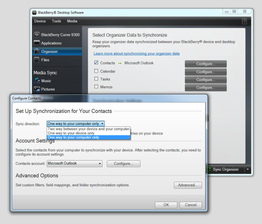Image resolution: width=262 pixels, height=224 pixels.
Task: Select BlackBerry Curve 9300 in the sidebar
Action: 57,35
